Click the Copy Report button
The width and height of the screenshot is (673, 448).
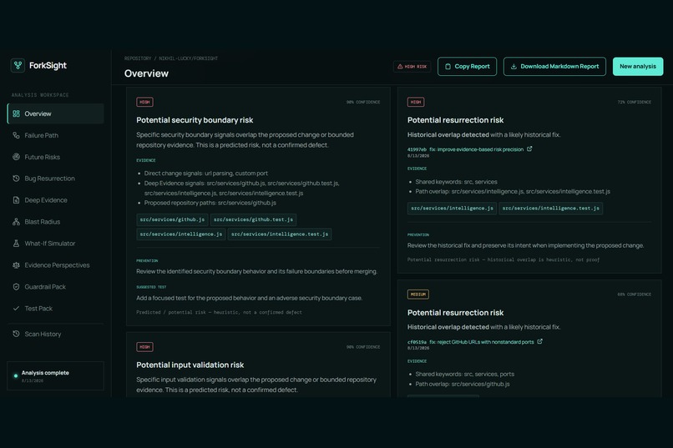(x=467, y=67)
